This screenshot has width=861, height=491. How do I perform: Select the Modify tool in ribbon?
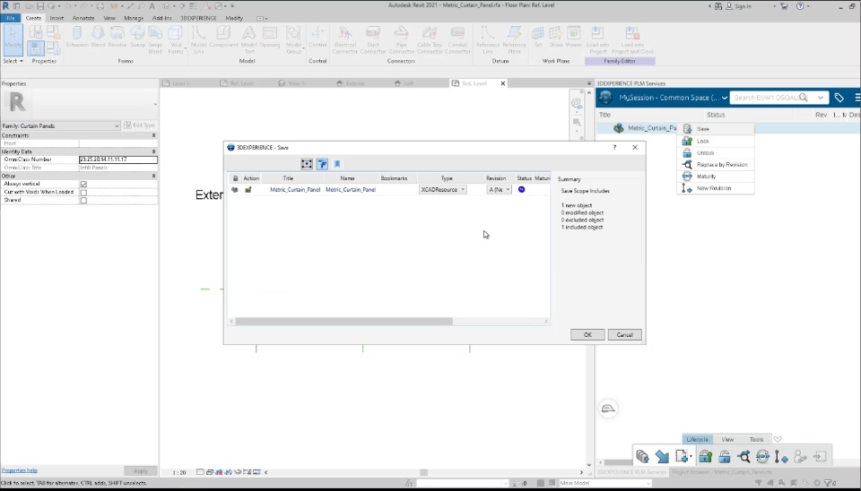(x=13, y=39)
